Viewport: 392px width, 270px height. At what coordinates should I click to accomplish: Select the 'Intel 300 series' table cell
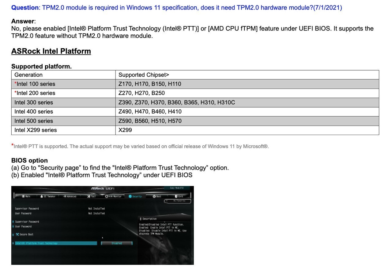[x=63, y=102]
